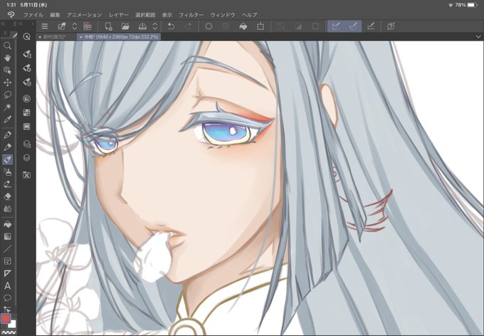The width and height of the screenshot is (484, 336).
Task: Enable the Snap to Grid button
Action: 371,26
